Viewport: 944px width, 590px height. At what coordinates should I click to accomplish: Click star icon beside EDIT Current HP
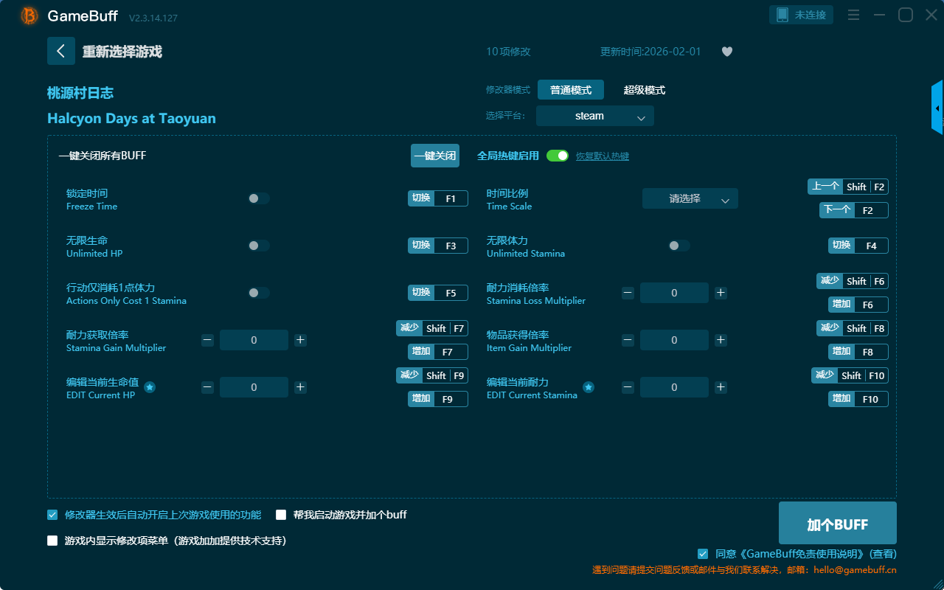point(150,387)
